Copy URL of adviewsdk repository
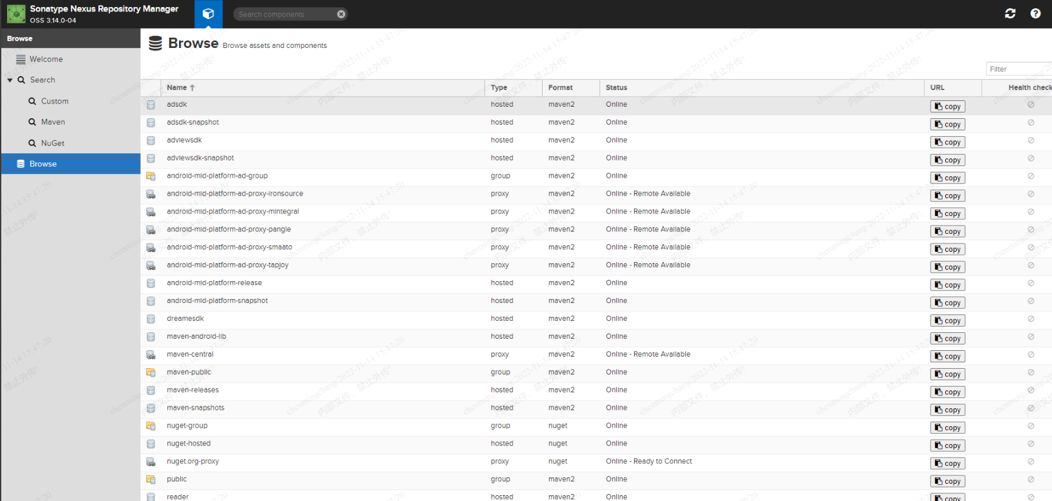The height and width of the screenshot is (501, 1052). [947, 143]
